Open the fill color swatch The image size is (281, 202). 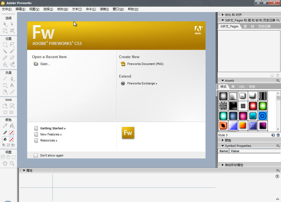pyautogui.click(x=11, y=140)
